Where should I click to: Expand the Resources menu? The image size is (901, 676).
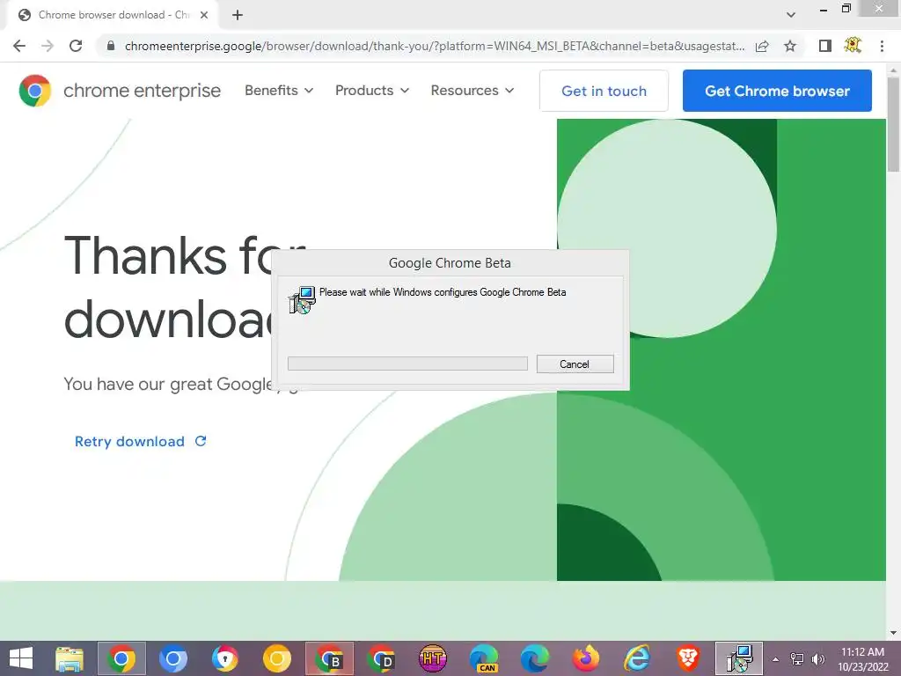click(472, 91)
